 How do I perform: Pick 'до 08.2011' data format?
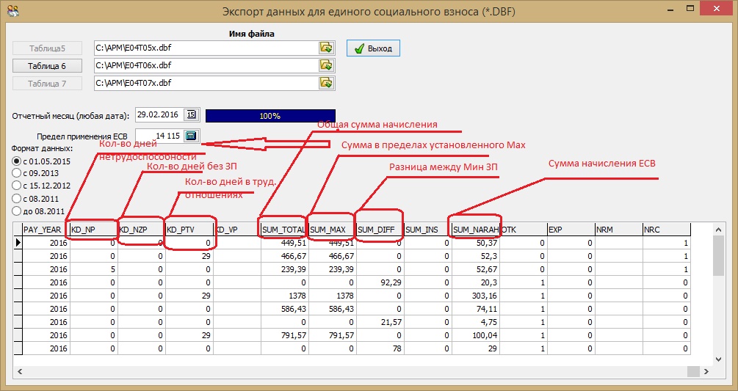16,211
